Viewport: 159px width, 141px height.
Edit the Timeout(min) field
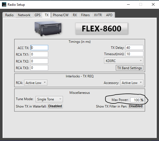[x=134, y=54]
